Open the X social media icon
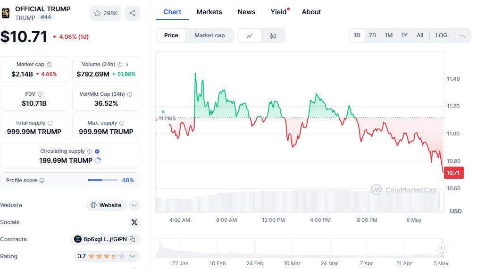The height and width of the screenshot is (269, 477). [134, 222]
